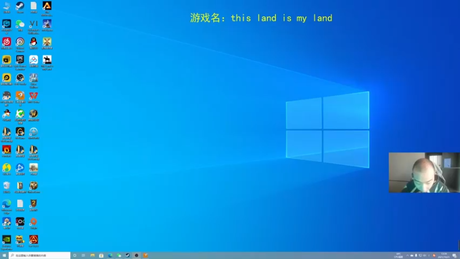Select the Origin desktop shortcut
Viewport: 460px width, 259px height.
[33, 223]
